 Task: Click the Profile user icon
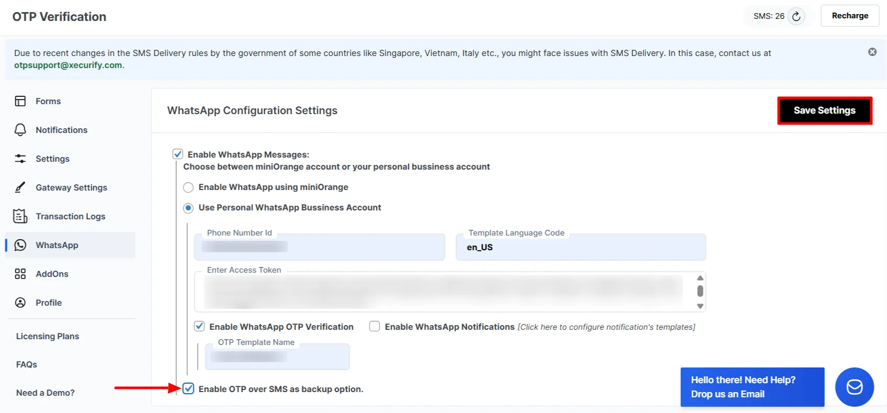click(x=20, y=303)
